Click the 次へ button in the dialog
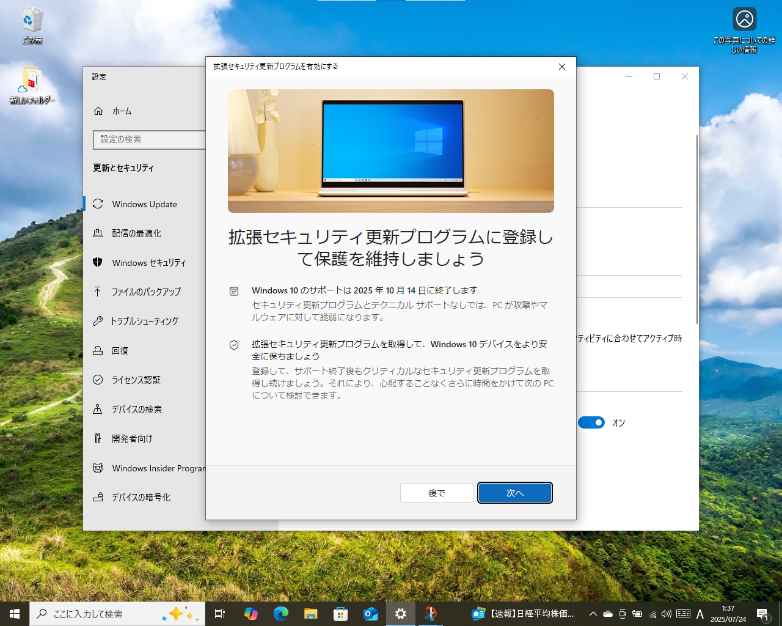Viewport: 782px width, 626px height. [x=515, y=493]
